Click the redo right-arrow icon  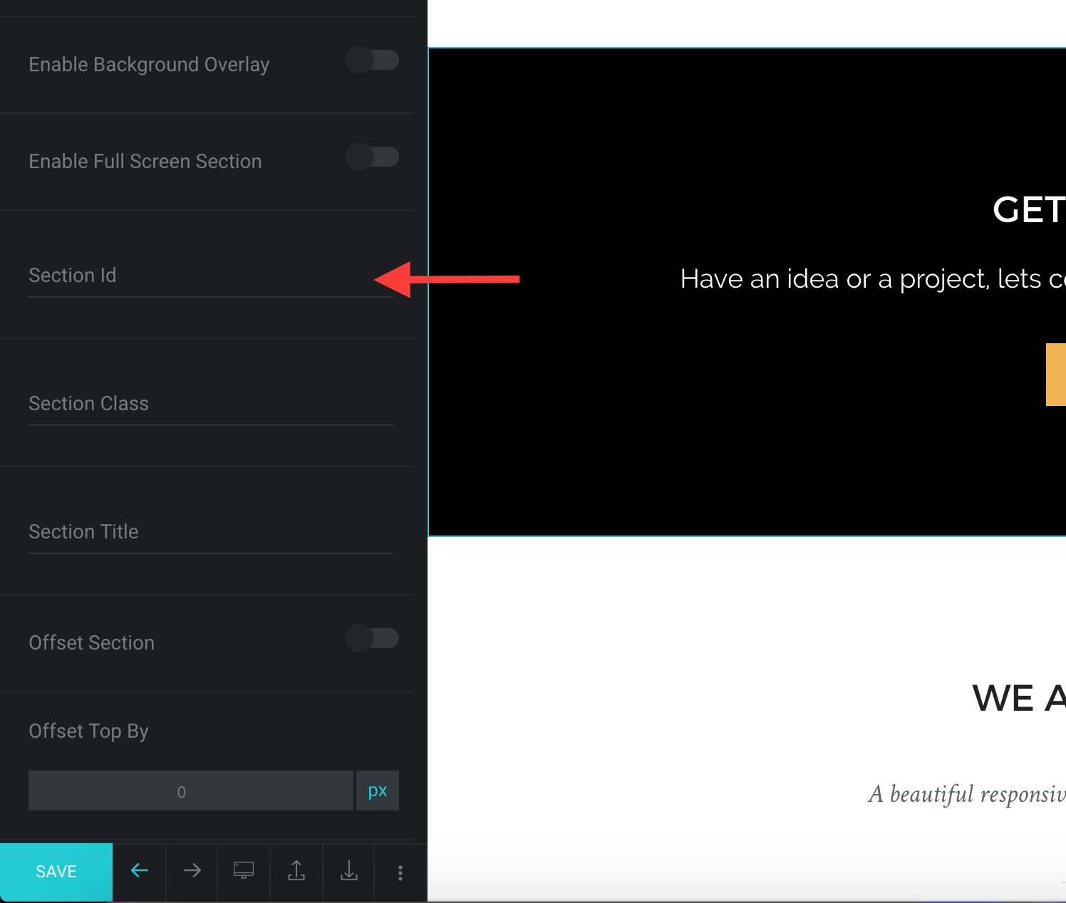[192, 871]
